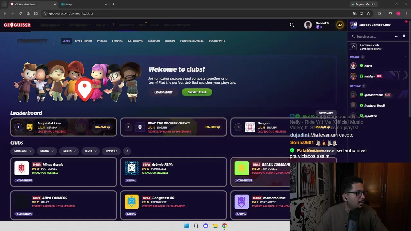Open the Party menu dropdown
Viewport: 411px width, 231px height.
[102, 25]
